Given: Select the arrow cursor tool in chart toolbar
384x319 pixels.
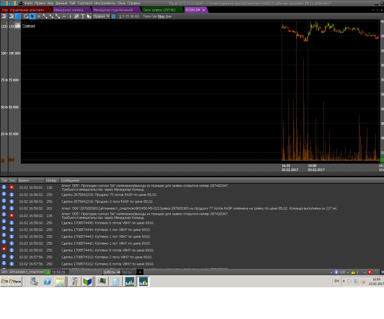Looking at the screenshot, I should (32, 16).
